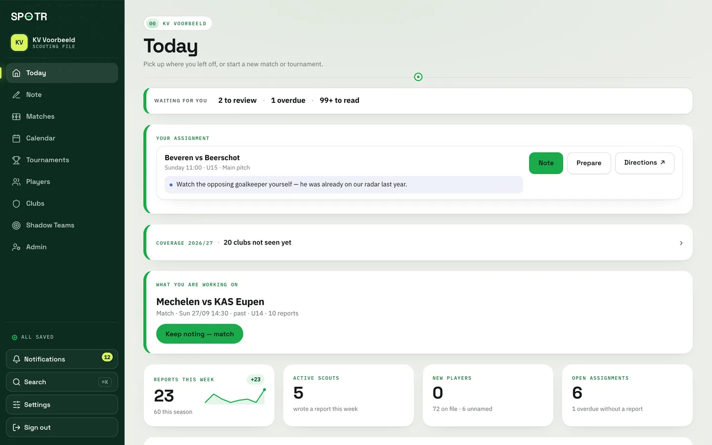This screenshot has width=712, height=445.
Task: Click the KV club avatar badge
Action: click(x=19, y=43)
